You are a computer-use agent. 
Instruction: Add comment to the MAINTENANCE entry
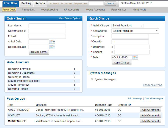(x=150, y=121)
